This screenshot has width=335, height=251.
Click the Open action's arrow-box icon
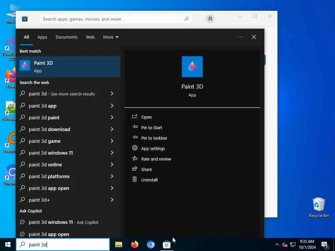(x=134, y=117)
